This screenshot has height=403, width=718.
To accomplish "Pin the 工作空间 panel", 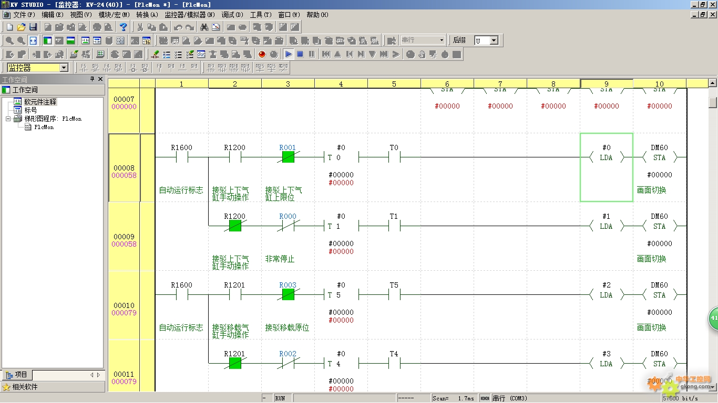I will click(92, 79).
